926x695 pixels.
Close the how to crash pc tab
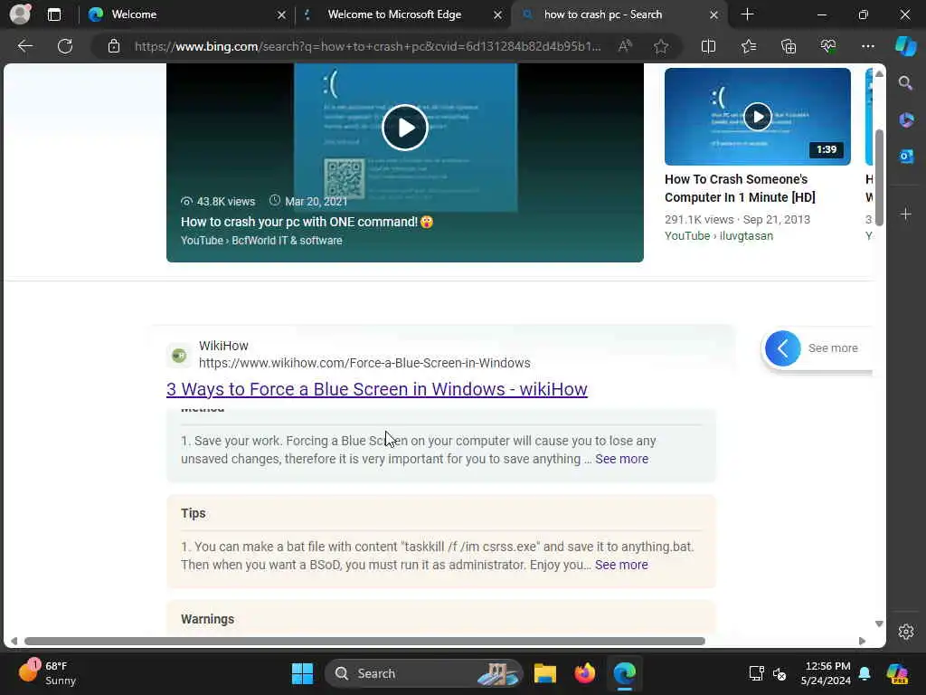point(713,14)
